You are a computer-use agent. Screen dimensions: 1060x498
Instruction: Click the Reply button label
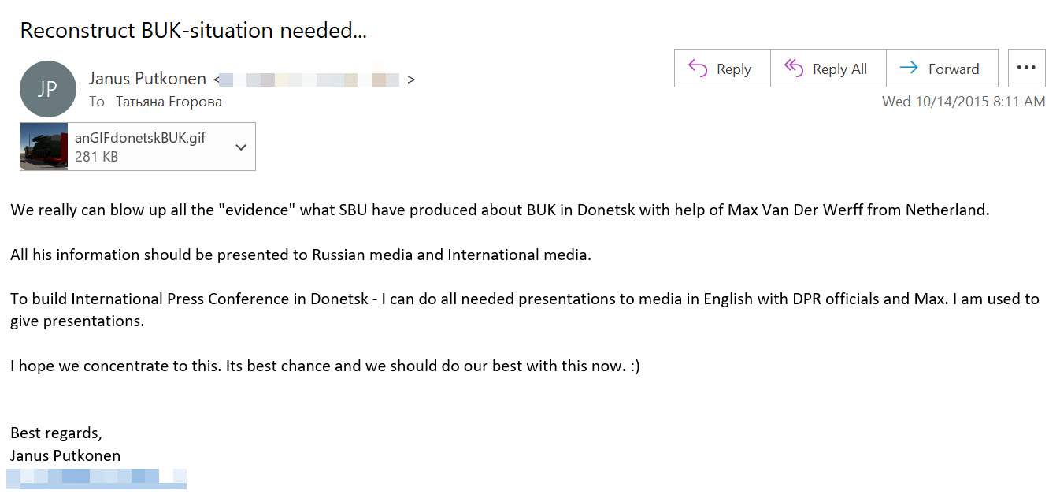(x=734, y=69)
